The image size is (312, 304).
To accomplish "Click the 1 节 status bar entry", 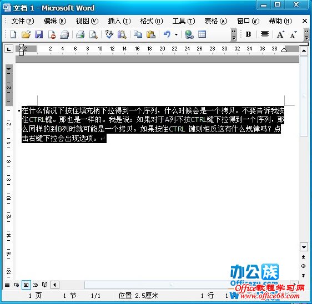I will click(x=69, y=296).
